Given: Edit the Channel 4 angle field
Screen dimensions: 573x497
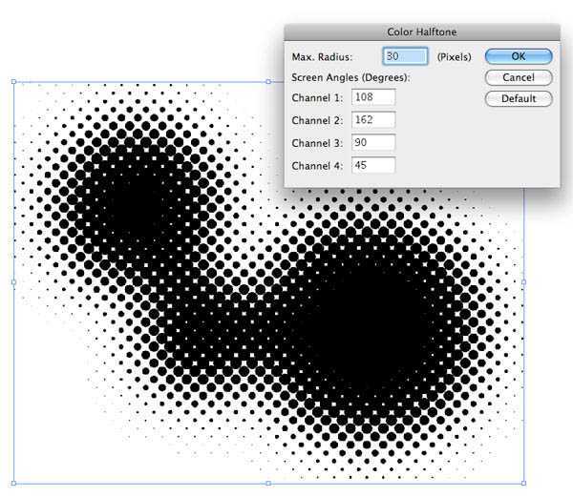Looking at the screenshot, I should 373,165.
